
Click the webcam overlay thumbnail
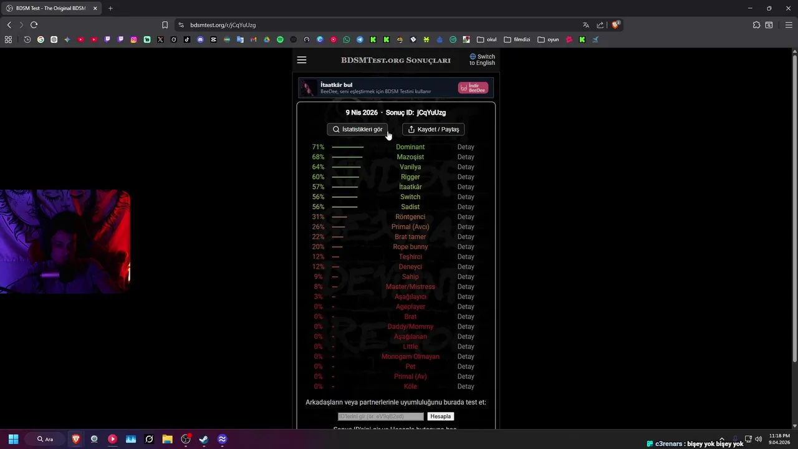click(65, 241)
